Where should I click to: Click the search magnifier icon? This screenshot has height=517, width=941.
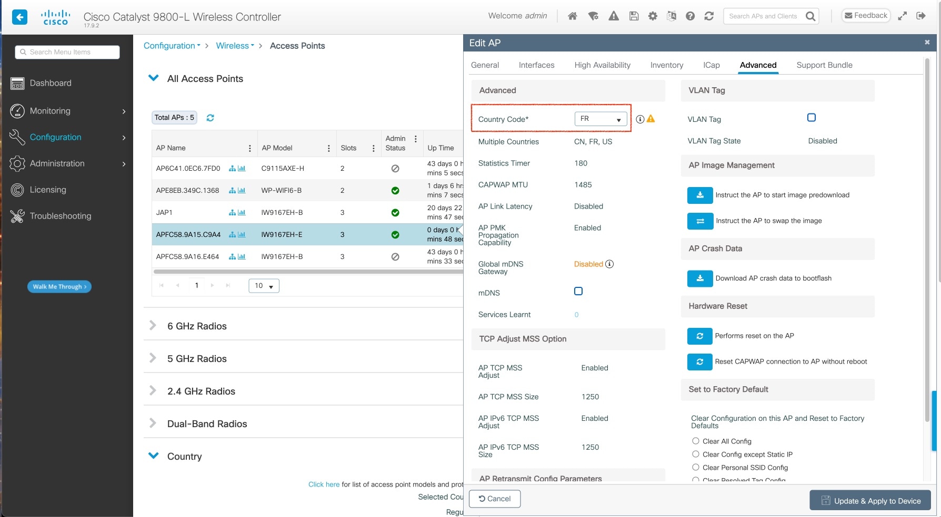(x=810, y=16)
